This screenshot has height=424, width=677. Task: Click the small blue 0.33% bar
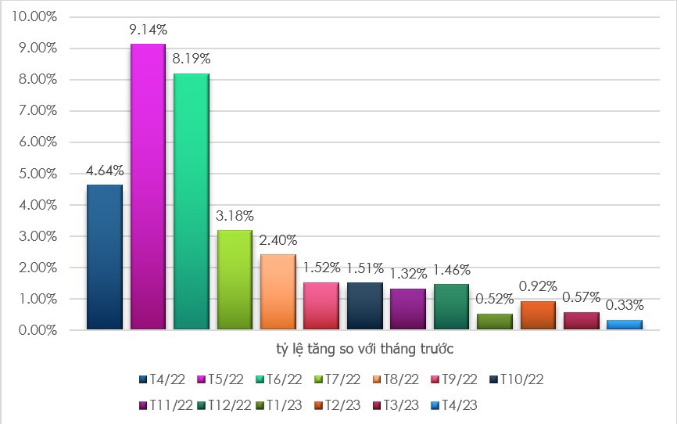(x=625, y=325)
